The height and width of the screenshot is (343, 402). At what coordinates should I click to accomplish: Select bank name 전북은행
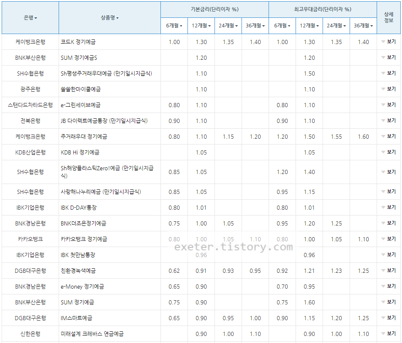click(30, 121)
